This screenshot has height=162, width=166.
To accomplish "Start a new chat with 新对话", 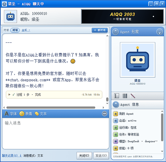I will [x=100, y=30].
